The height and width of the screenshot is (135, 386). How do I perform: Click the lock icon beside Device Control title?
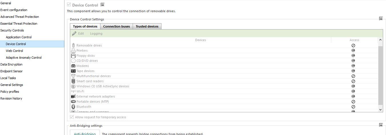(x=103, y=5)
